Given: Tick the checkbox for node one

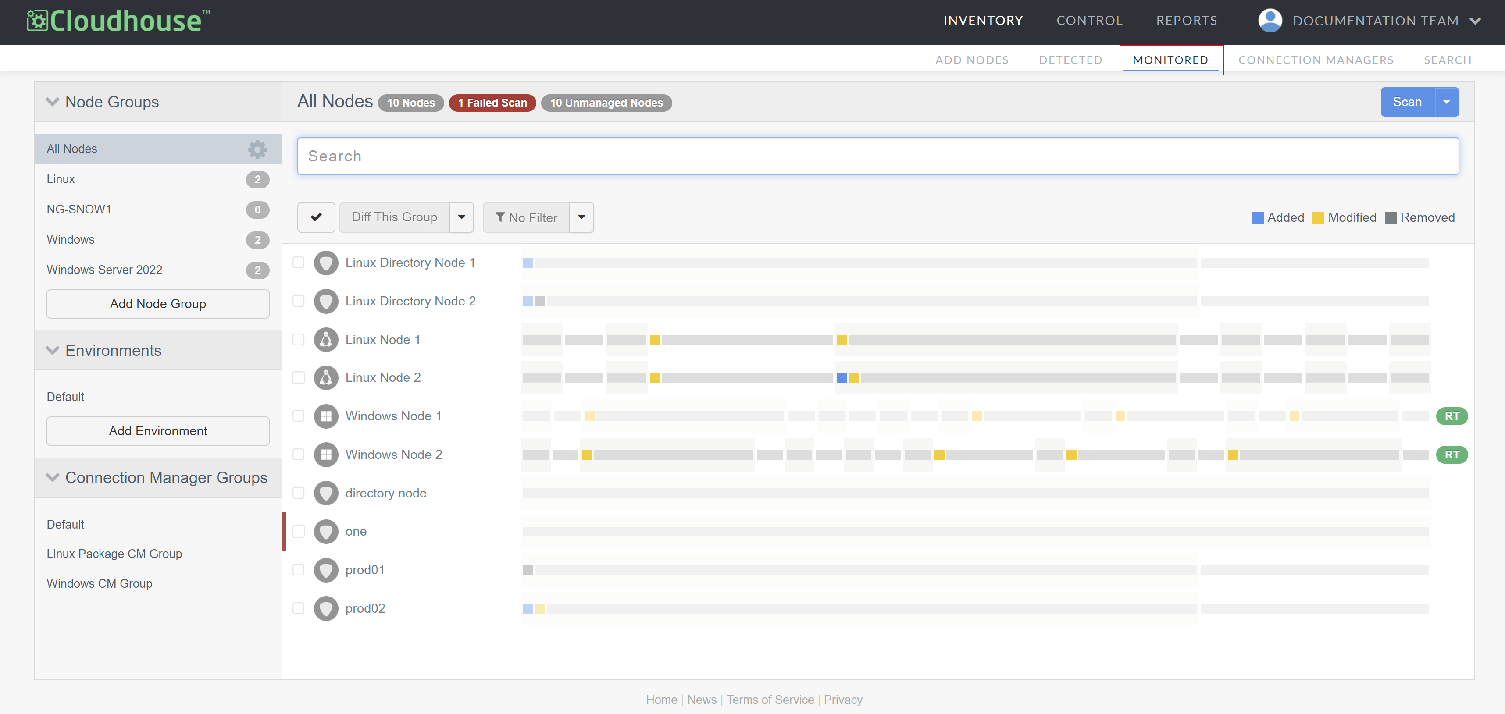Looking at the screenshot, I should coord(299,532).
